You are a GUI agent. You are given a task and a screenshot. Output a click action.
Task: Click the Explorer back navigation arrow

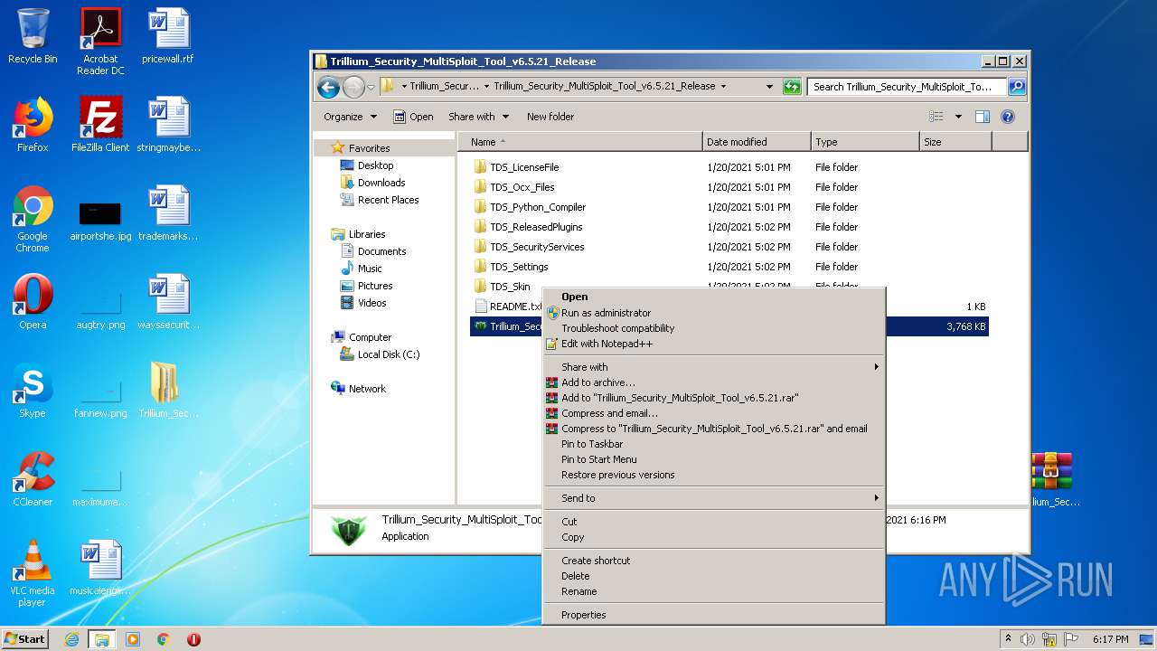click(x=328, y=87)
